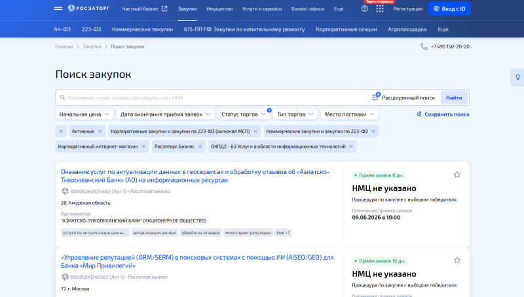
Task: Click the phone number +7 495 150-20-20
Action: click(x=450, y=46)
